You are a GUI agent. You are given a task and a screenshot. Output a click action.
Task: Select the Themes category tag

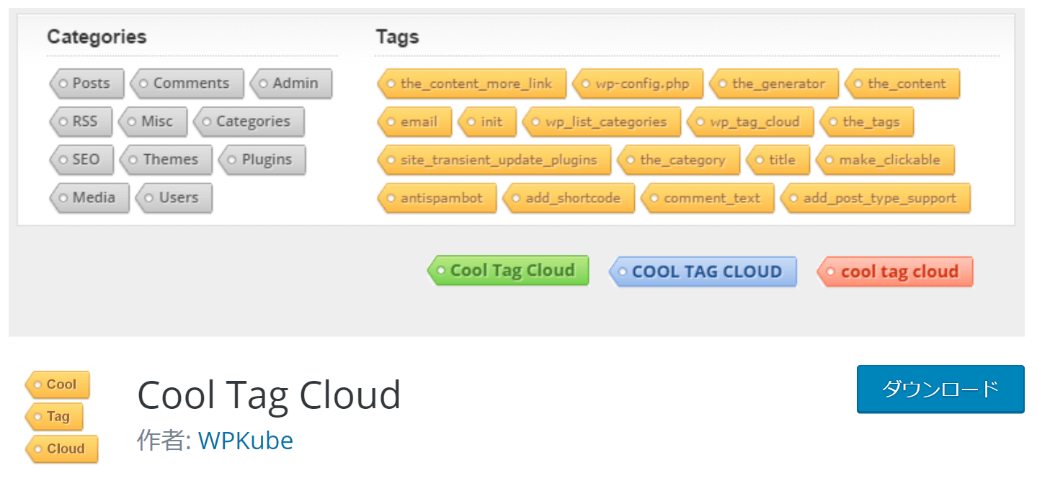[166, 160]
